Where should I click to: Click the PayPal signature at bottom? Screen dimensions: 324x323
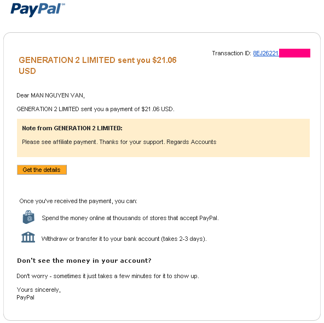click(x=25, y=298)
